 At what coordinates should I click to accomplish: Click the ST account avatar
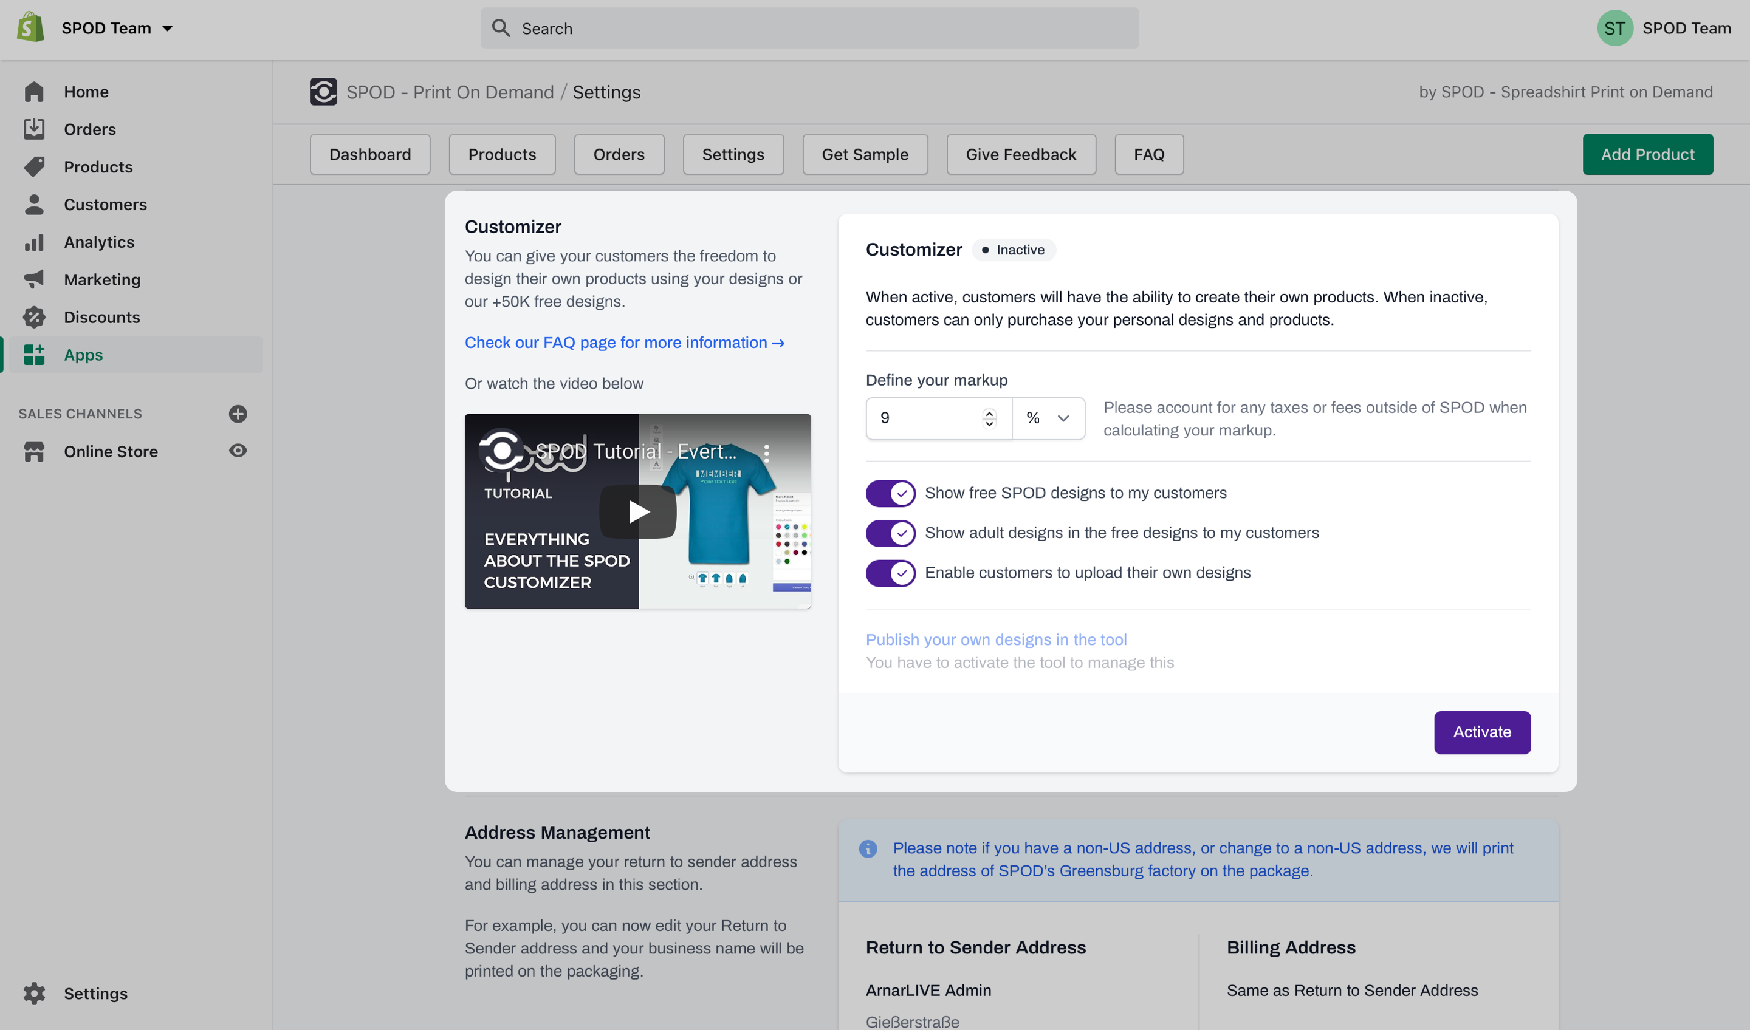(1614, 28)
